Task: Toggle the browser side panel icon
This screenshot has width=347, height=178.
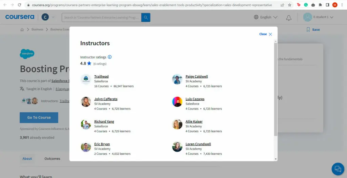Action: coord(328,5)
